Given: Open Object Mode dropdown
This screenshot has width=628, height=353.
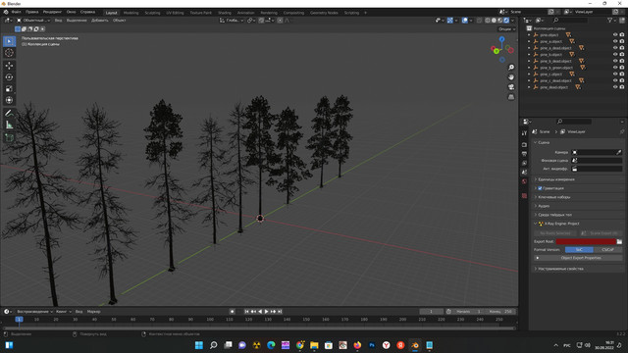Looking at the screenshot, I should (33, 21).
